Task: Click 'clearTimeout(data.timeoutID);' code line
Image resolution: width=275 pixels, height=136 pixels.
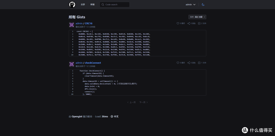Action: click(x=99, y=76)
